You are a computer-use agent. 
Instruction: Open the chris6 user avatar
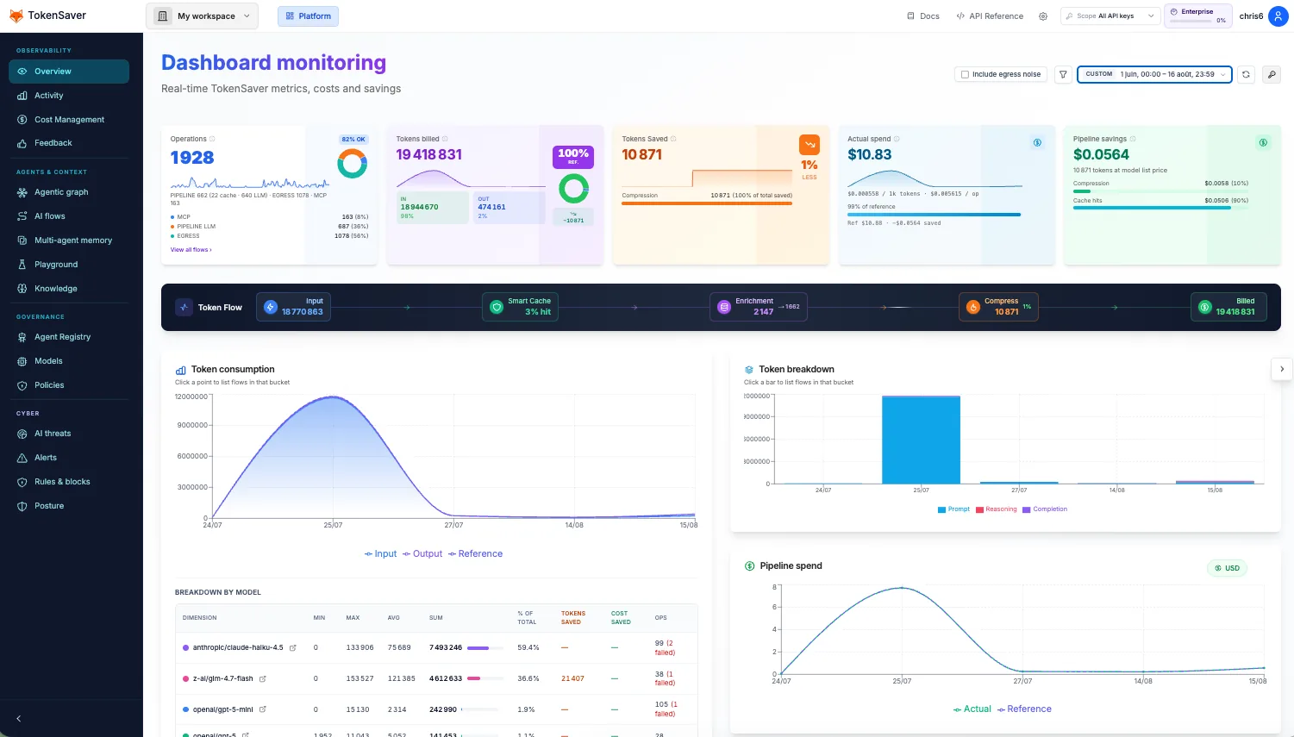point(1278,16)
